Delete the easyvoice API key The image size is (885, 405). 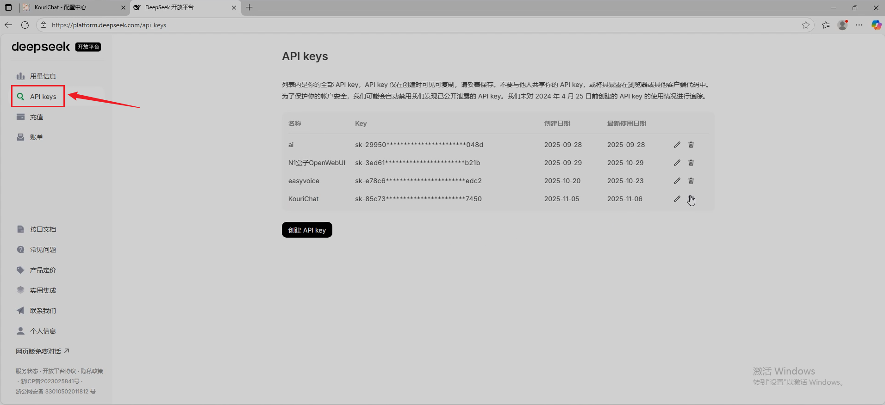click(691, 181)
